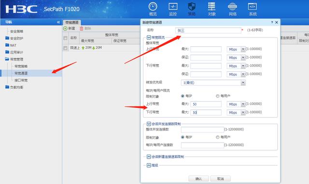309x184 pixels.
Task: Select 接口带宽 in navigation tree
Action: click(x=21, y=80)
